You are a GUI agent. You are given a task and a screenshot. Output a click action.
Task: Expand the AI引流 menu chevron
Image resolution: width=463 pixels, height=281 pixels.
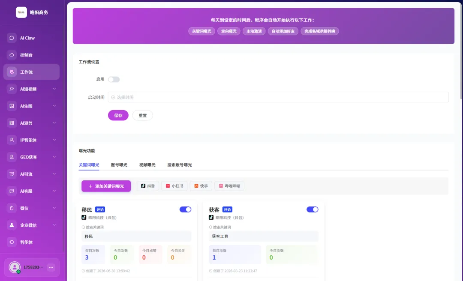[54, 174]
